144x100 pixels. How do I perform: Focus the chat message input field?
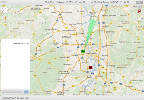coord(12,92)
